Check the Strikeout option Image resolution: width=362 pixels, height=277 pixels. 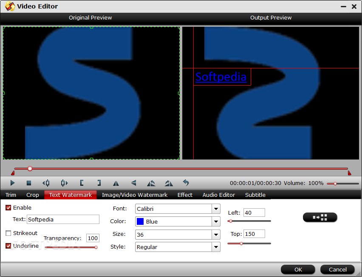8,233
